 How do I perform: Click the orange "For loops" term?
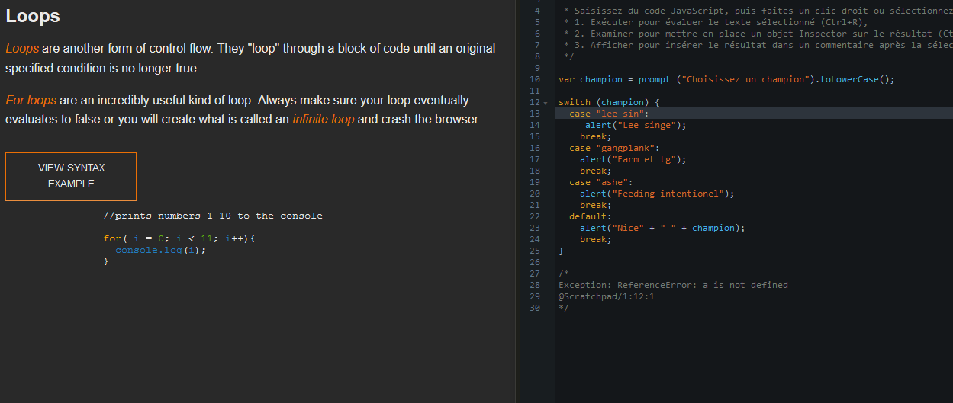click(x=31, y=101)
